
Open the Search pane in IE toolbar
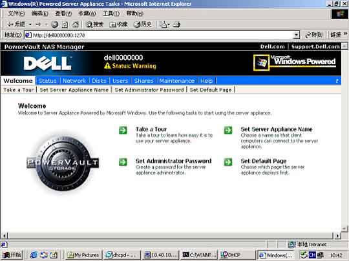pyautogui.click(x=94, y=25)
